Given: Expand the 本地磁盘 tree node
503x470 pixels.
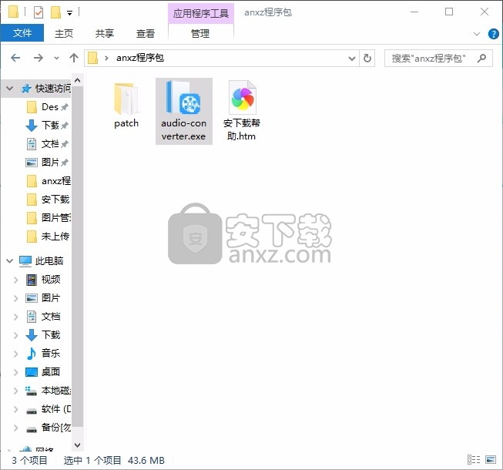Looking at the screenshot, I should 15,391.
